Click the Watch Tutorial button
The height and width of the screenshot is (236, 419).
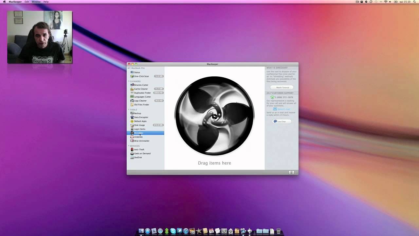pos(282,88)
